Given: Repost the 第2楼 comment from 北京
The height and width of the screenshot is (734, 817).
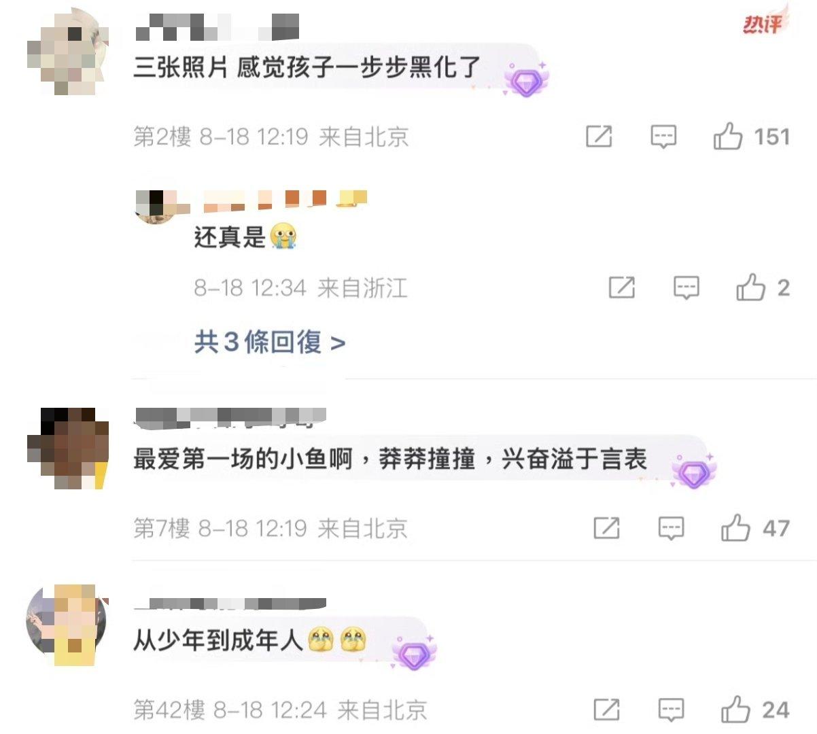Looking at the screenshot, I should click(599, 137).
